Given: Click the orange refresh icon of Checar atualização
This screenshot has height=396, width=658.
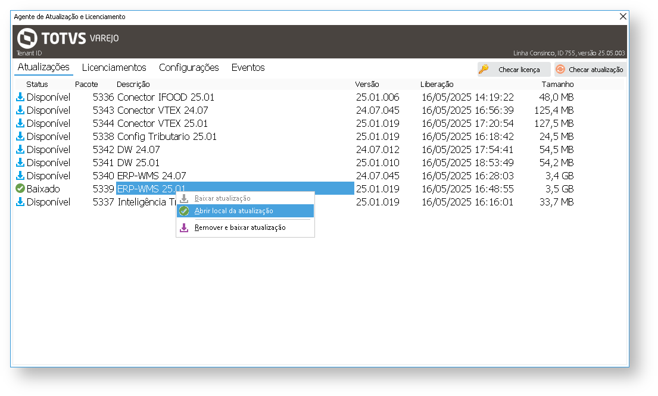Looking at the screenshot, I should coord(560,69).
